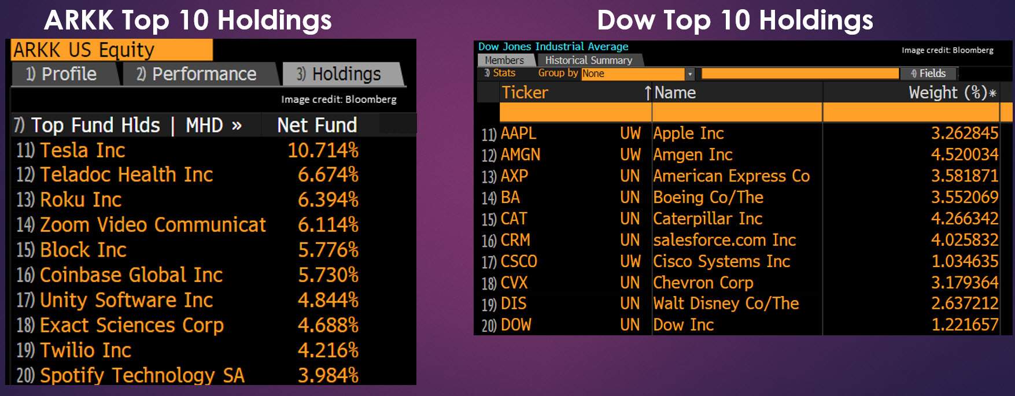
Task: Switch to Historical Summary tab
Action: pos(588,60)
